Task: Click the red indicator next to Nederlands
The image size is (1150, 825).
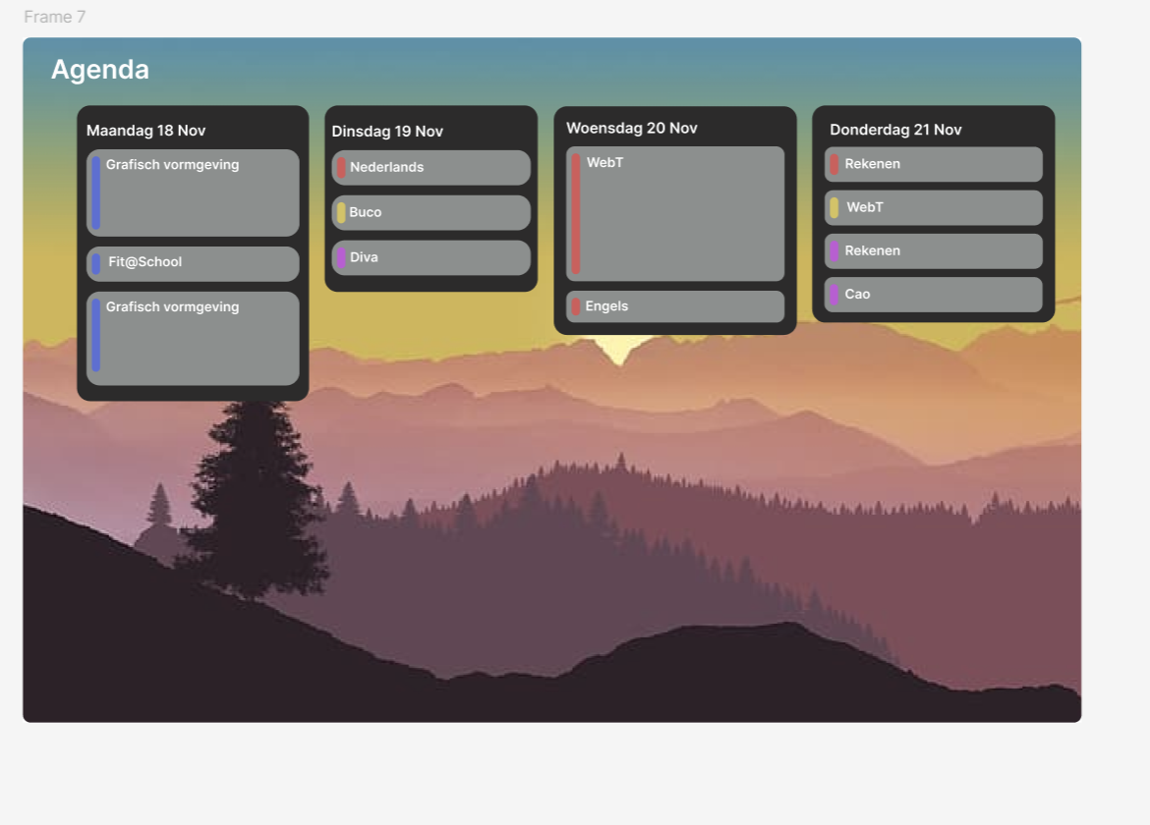Action: (x=341, y=167)
